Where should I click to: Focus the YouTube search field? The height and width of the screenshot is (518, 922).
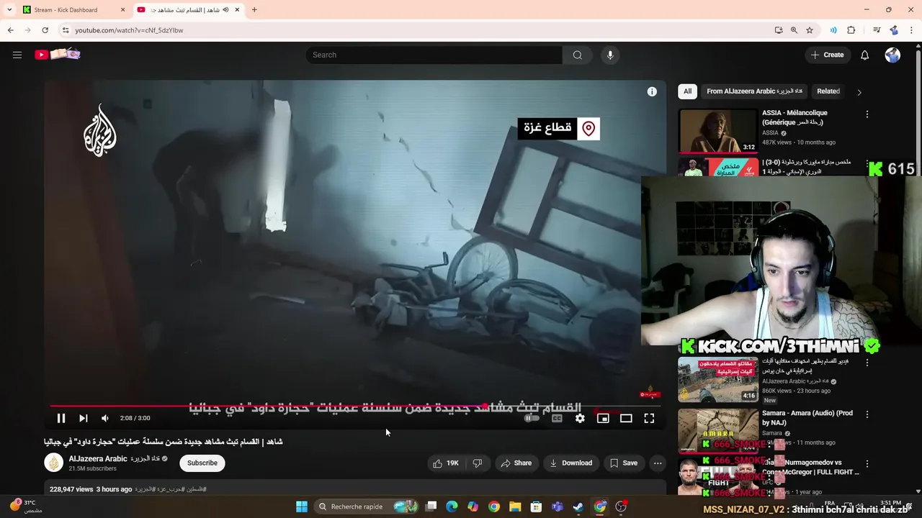click(434, 55)
